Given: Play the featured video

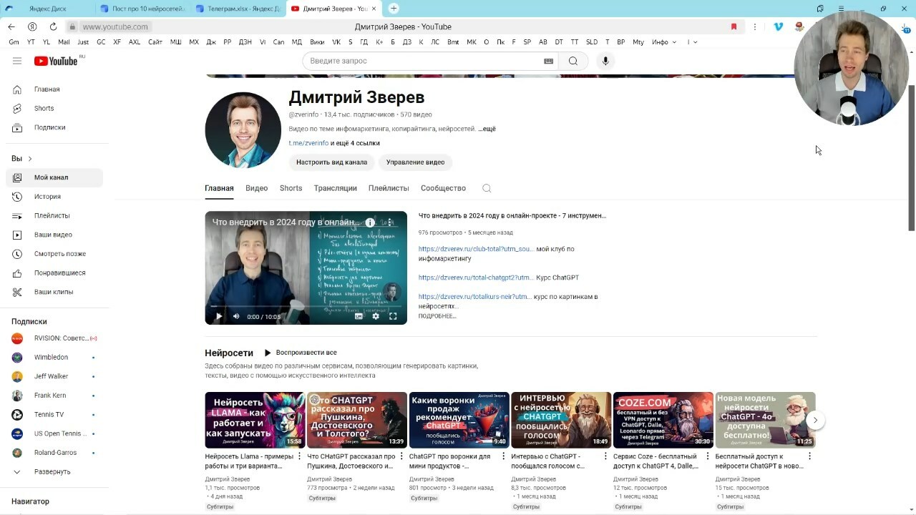Looking at the screenshot, I should 219,316.
